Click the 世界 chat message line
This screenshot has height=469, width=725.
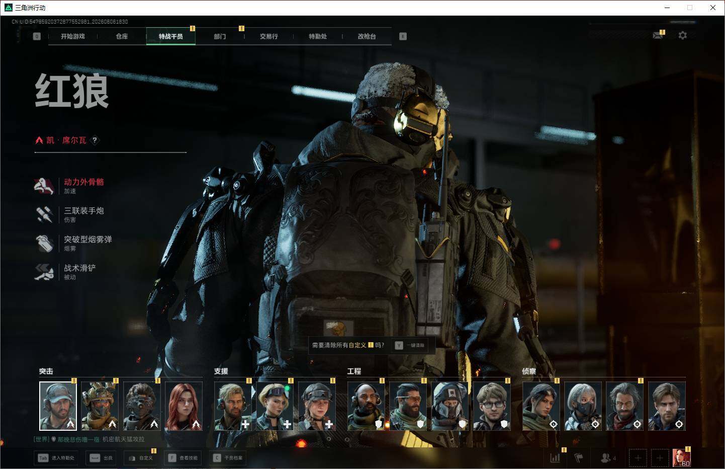click(89, 439)
